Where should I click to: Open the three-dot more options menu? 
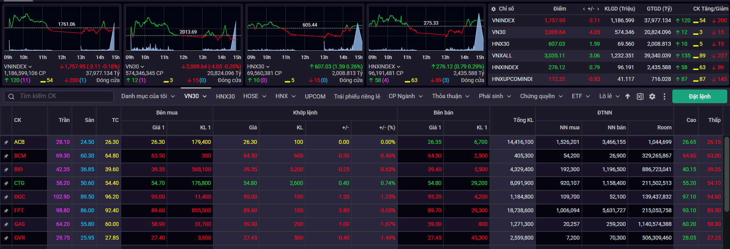click(664, 97)
